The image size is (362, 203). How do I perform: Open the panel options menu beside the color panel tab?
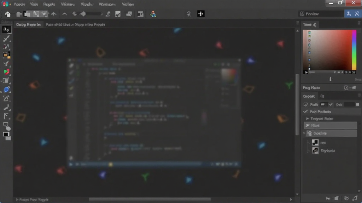pos(359,23)
